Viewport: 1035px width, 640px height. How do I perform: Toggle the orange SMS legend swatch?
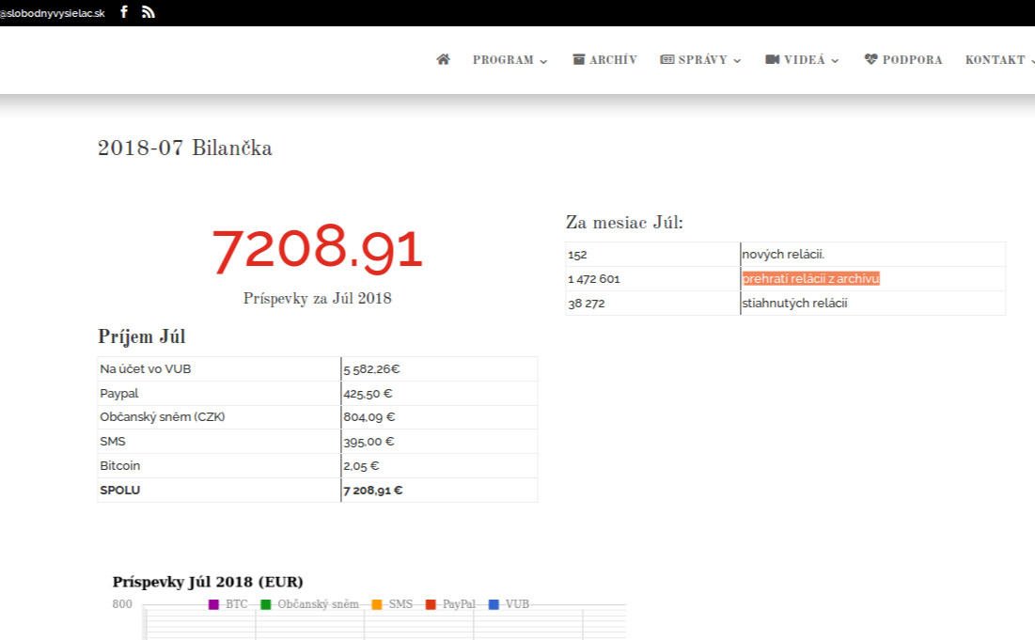pyautogui.click(x=377, y=604)
